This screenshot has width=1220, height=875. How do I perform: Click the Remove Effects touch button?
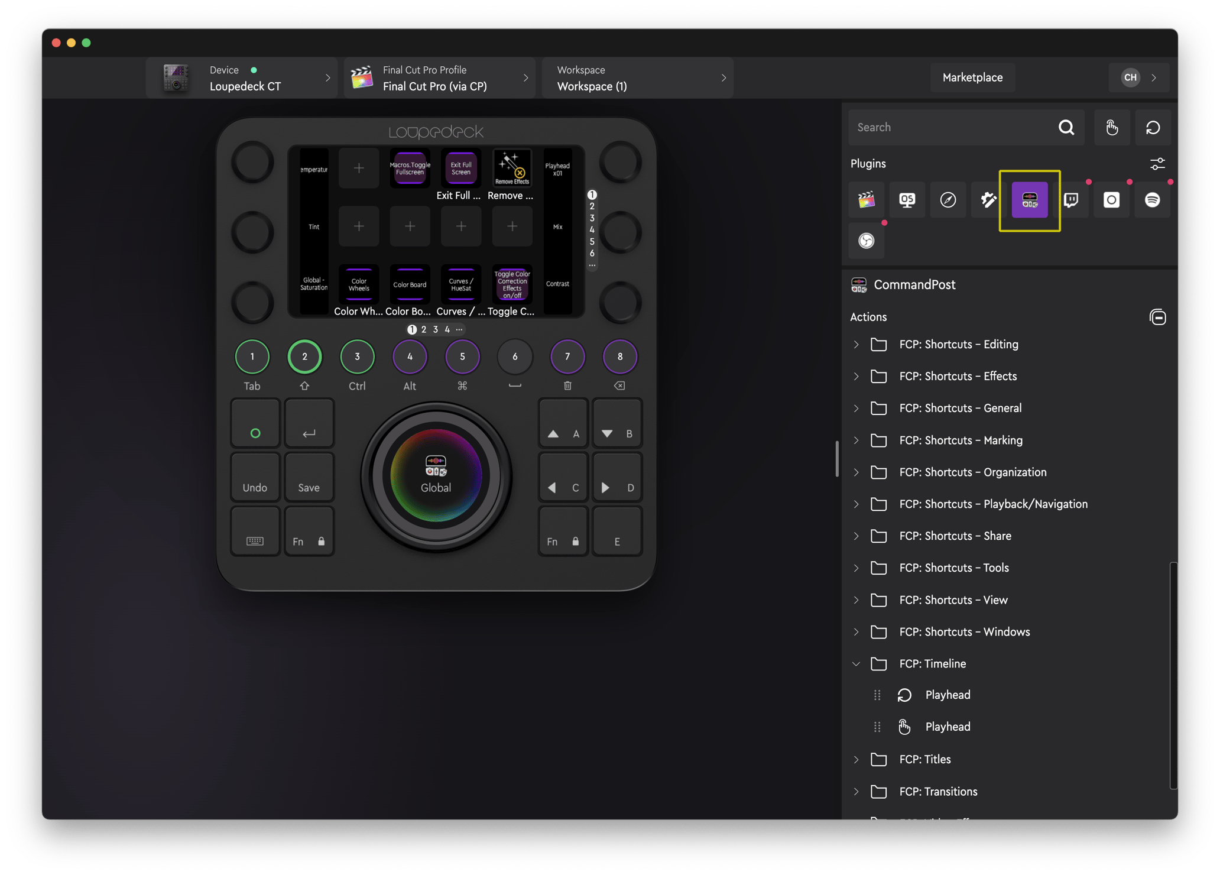[512, 168]
